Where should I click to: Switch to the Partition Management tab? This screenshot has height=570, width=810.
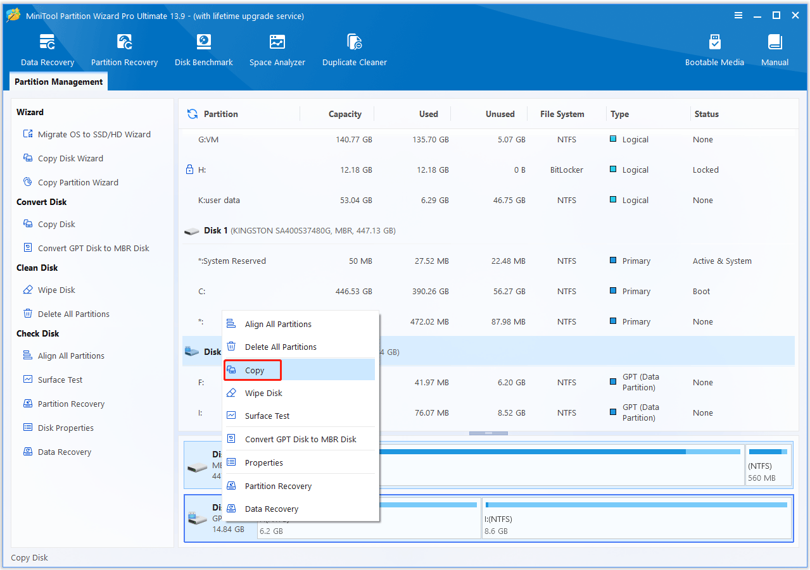click(x=58, y=82)
